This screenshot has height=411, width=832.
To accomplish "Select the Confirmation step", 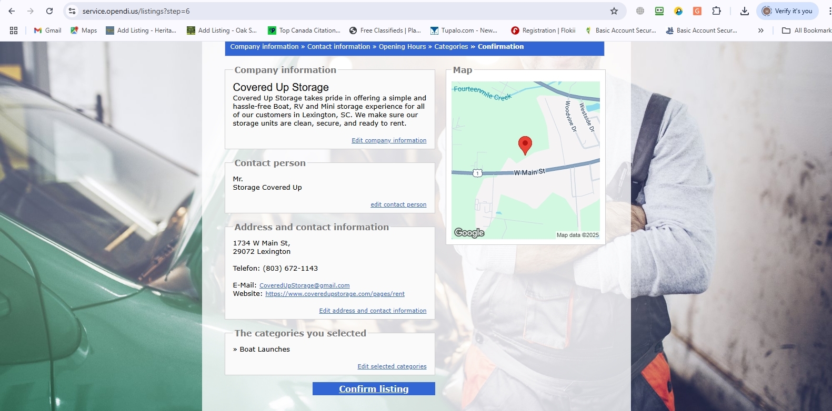I will click(x=500, y=47).
